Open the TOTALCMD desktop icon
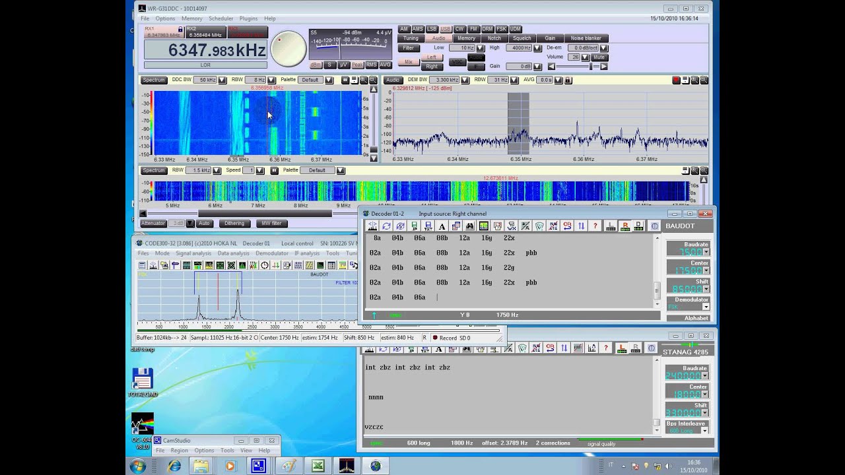The image size is (845, 475). point(143,383)
